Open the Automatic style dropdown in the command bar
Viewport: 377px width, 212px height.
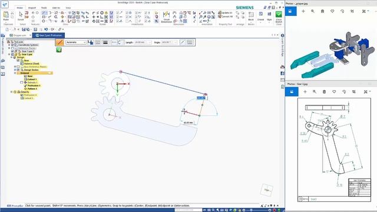pyautogui.click(x=76, y=42)
